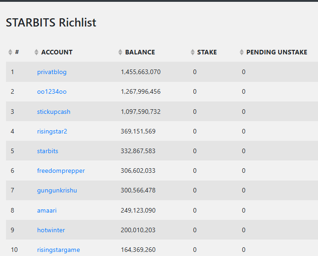Open the amaari account page
The image size is (318, 256).
[47, 210]
